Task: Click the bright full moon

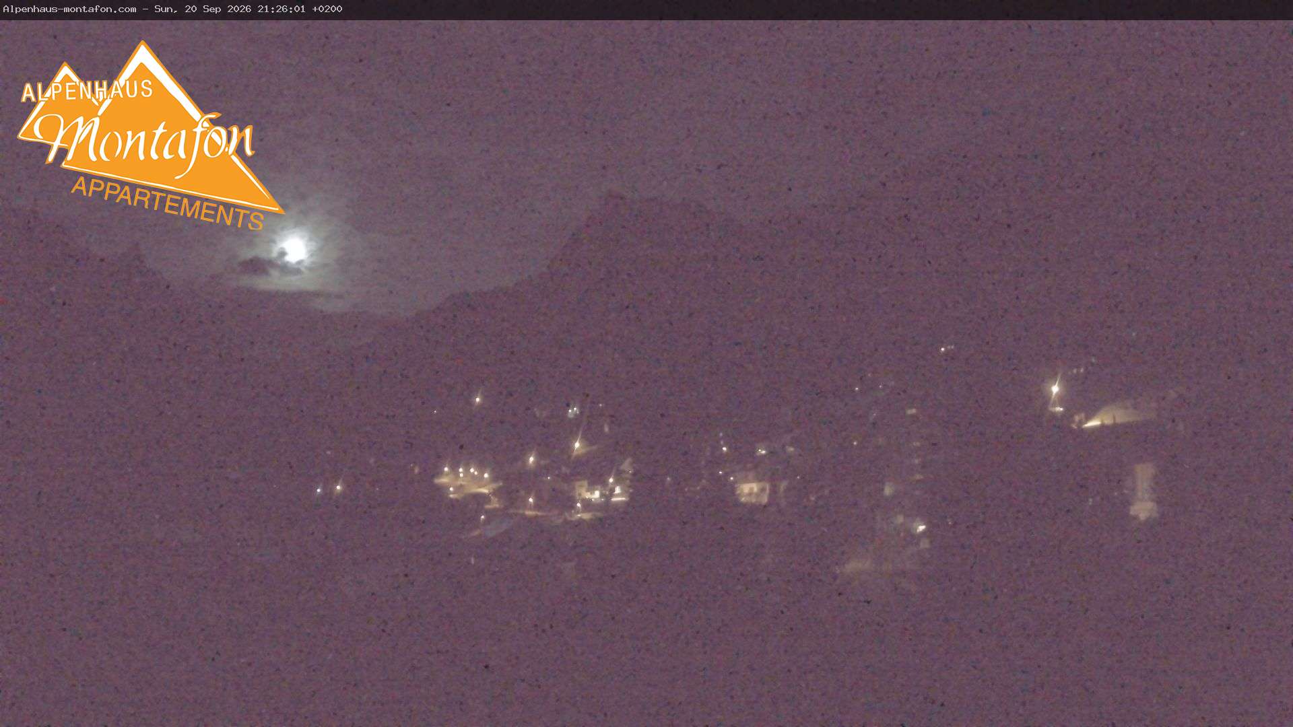Action: [x=294, y=250]
